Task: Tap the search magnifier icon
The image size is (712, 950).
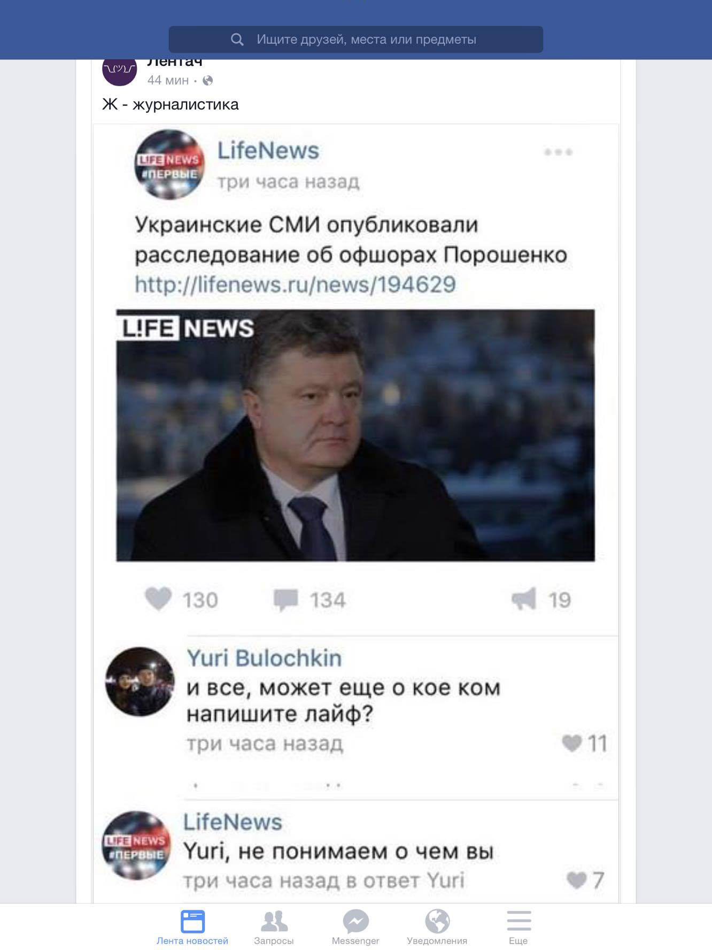Action: pos(237,40)
